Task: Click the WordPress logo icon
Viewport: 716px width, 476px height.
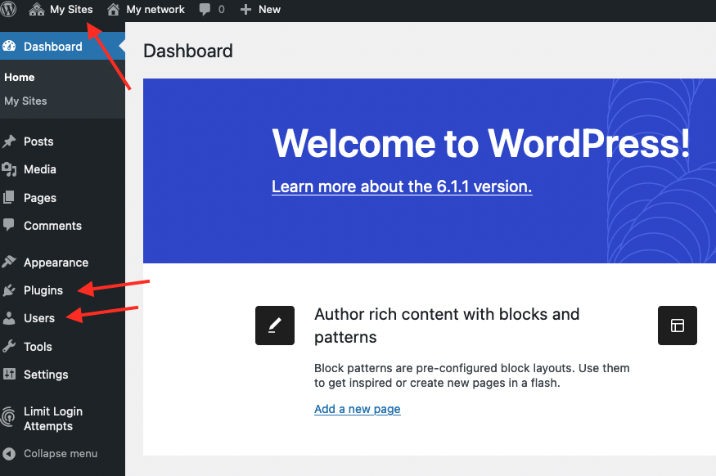Action: pos(8,9)
